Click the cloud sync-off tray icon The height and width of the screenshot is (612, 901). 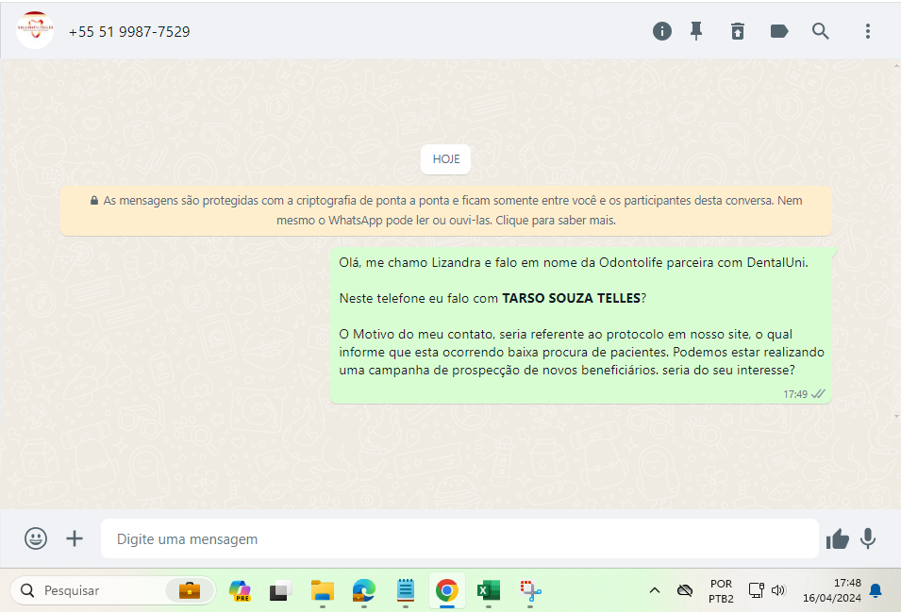(685, 590)
